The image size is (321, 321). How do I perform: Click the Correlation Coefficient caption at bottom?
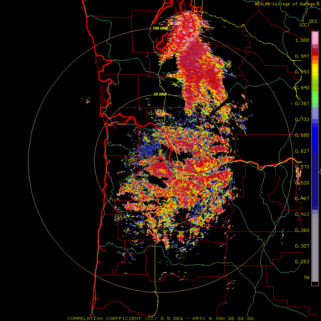point(160,319)
